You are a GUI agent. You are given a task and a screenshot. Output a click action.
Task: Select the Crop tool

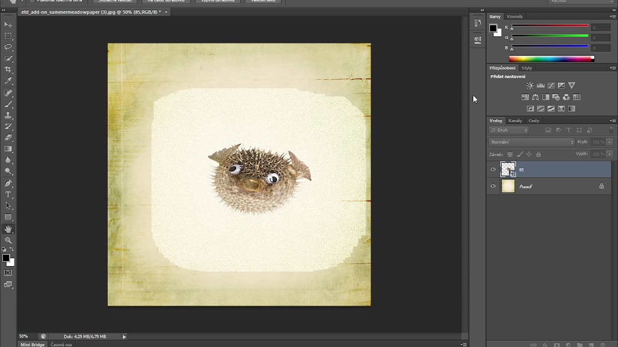coord(8,70)
